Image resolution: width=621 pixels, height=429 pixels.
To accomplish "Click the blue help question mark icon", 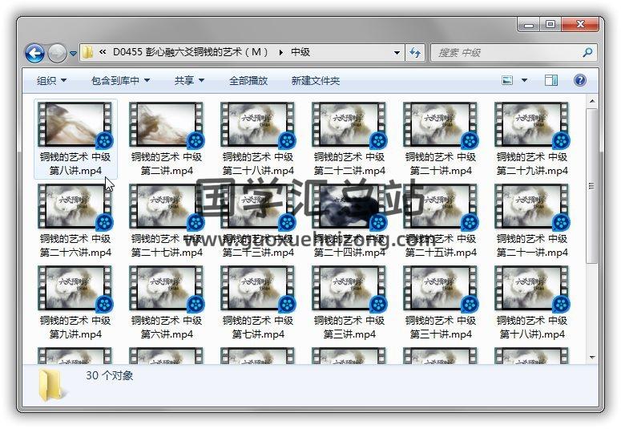I will 580,80.
